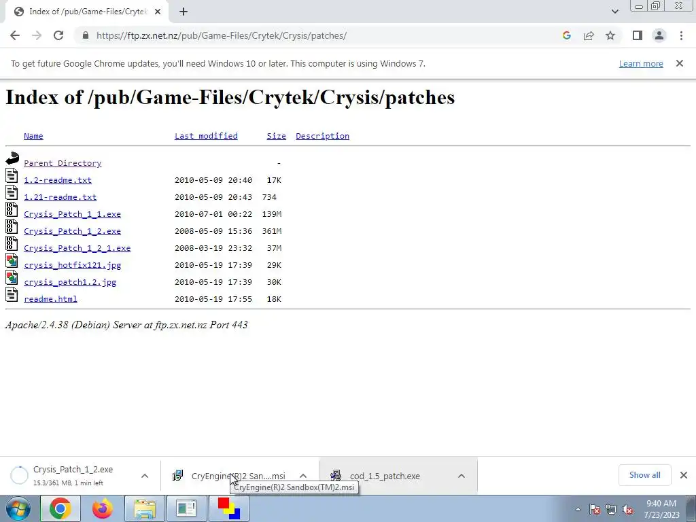This screenshot has width=696, height=522.
Task: Close the downloads bar
Action: [x=684, y=475]
